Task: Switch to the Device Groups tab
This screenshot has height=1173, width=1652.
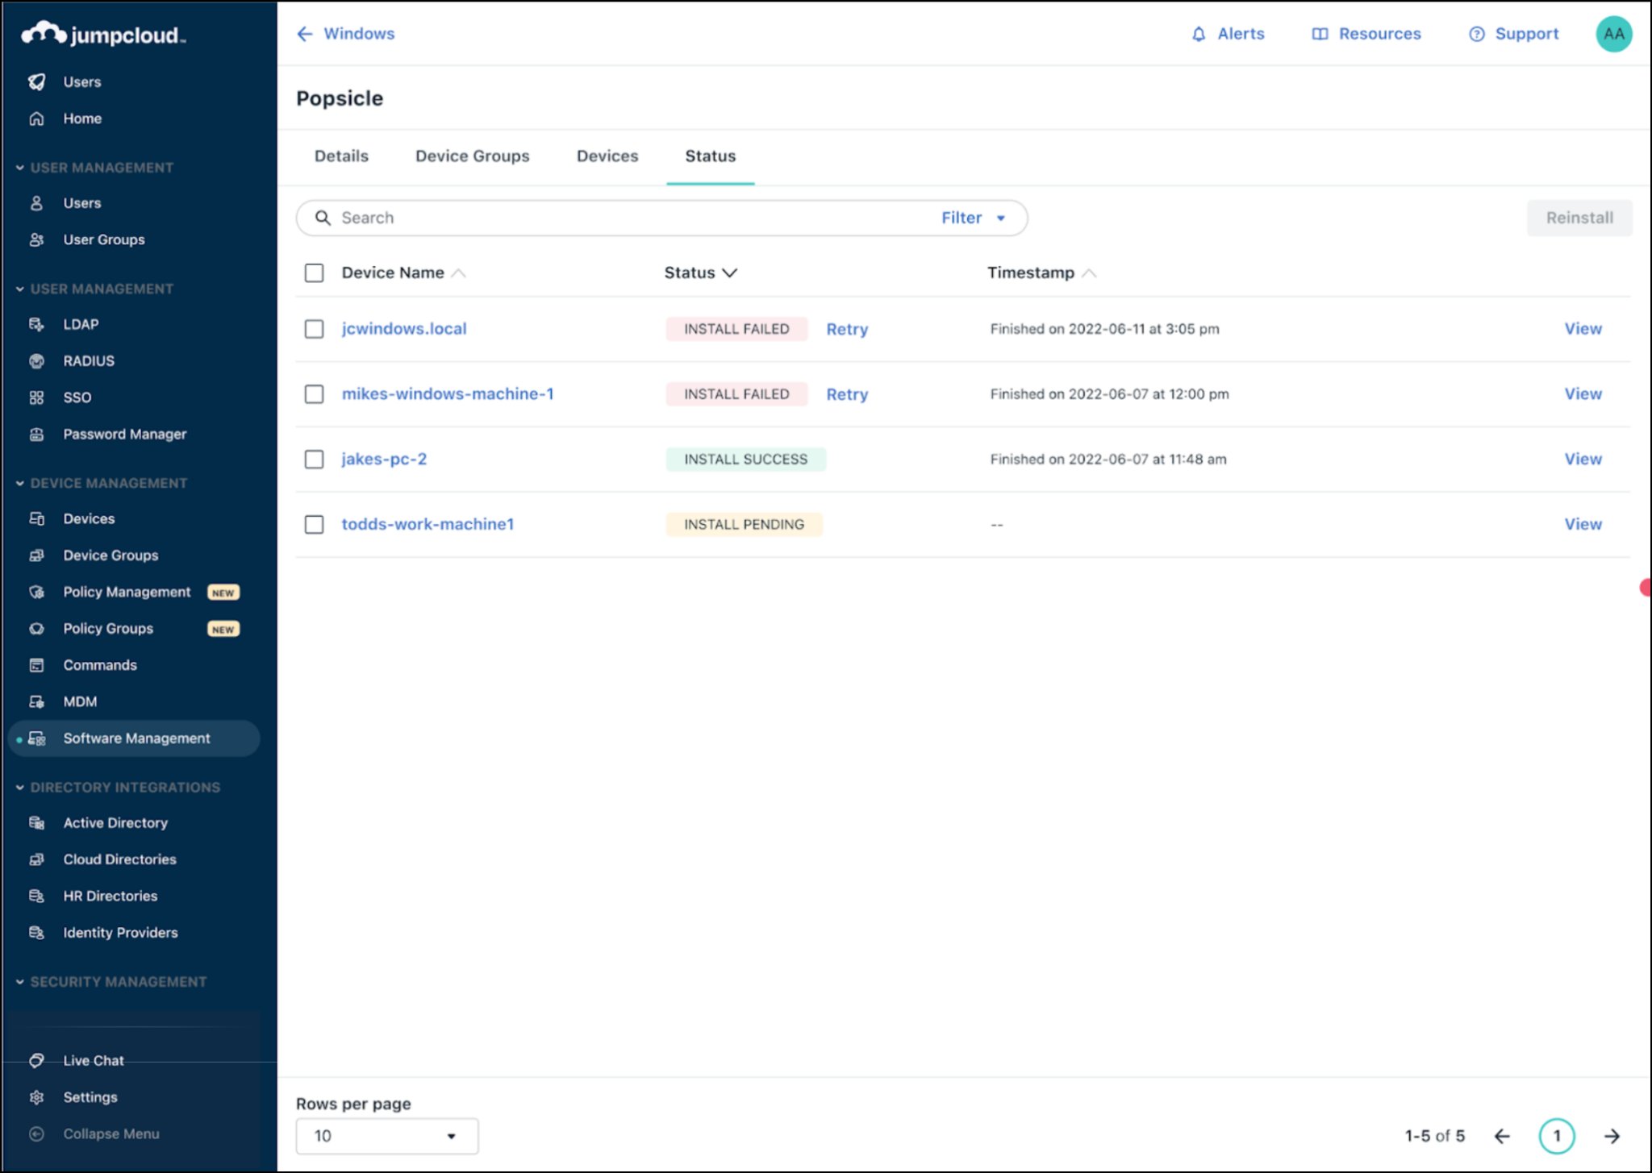Action: point(472,156)
